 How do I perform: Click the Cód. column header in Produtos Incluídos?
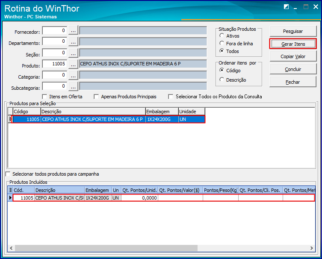(24, 190)
